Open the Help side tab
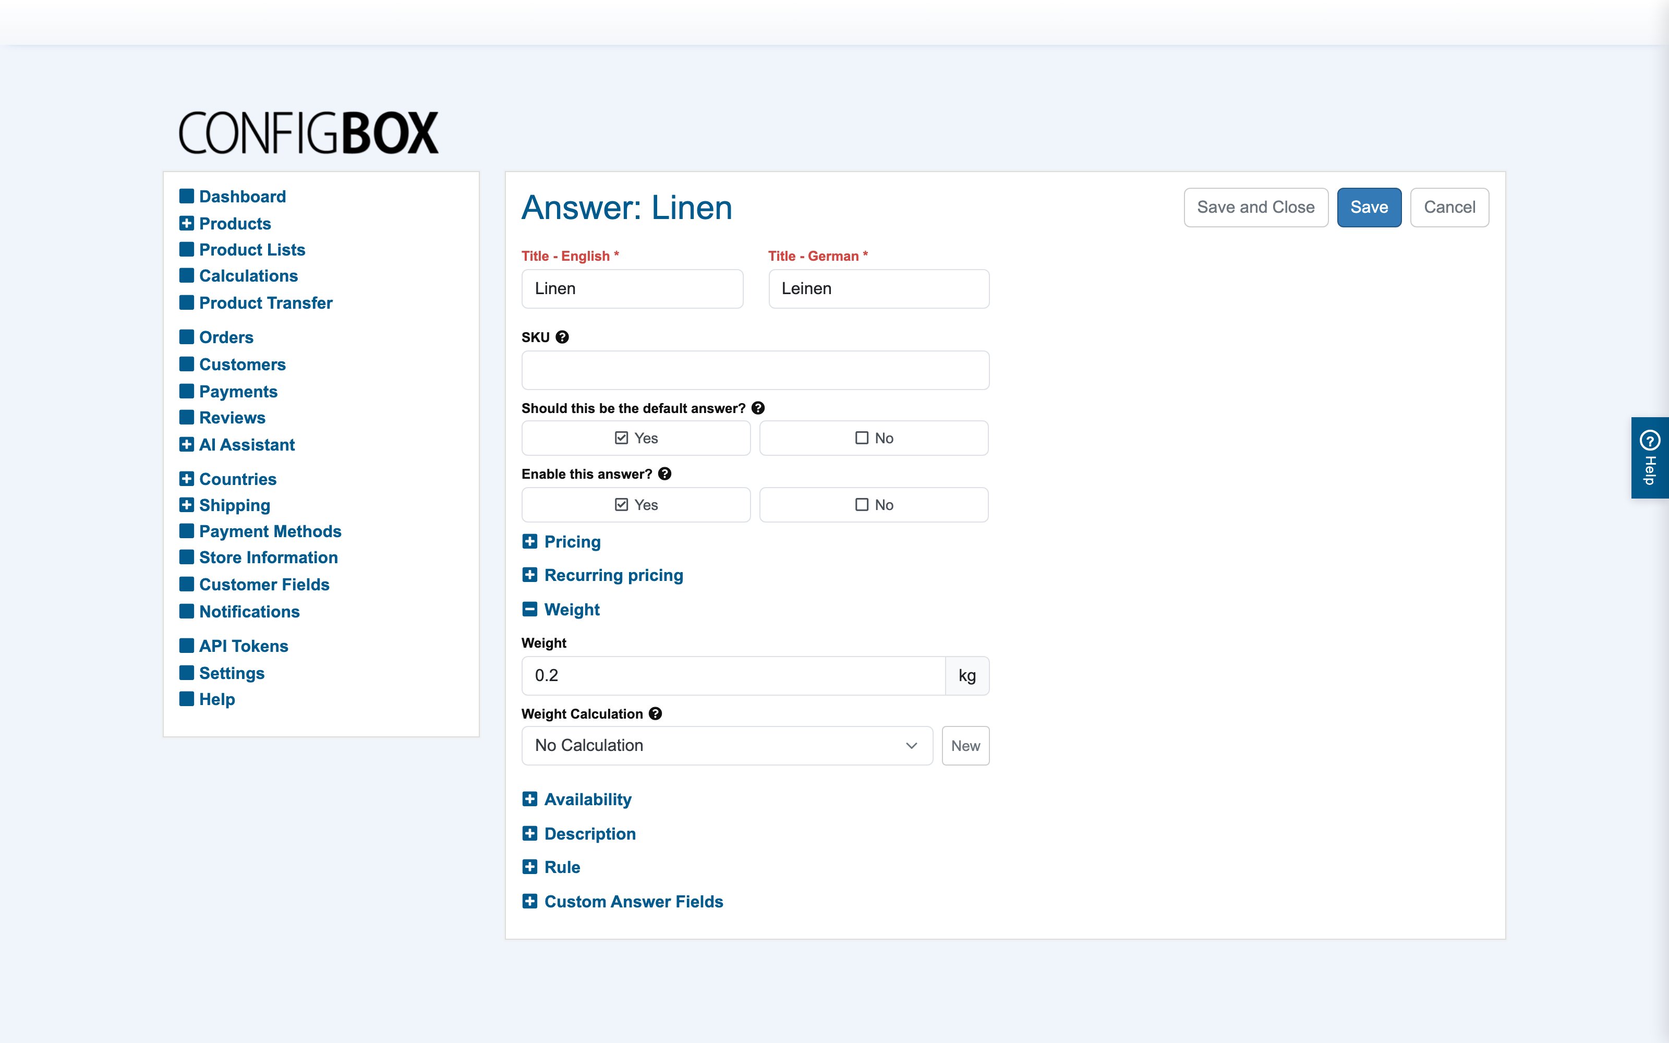 coord(1650,457)
